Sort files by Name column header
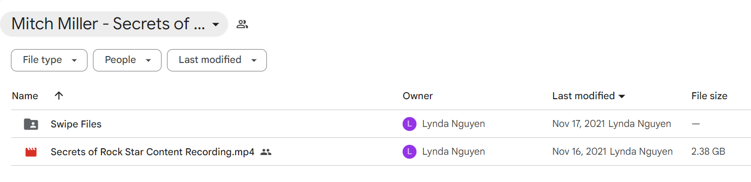751x182 pixels. pyautogui.click(x=25, y=96)
